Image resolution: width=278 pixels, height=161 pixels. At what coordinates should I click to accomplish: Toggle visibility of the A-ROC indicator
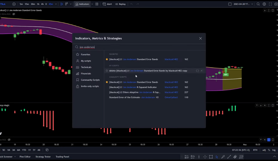[x=9, y=140]
